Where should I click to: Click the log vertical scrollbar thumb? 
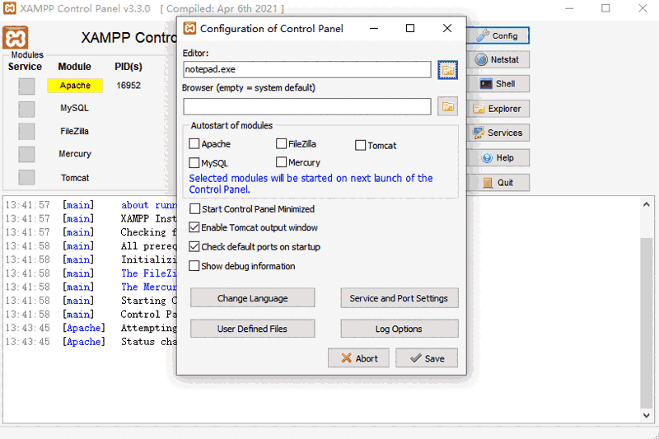click(647, 323)
